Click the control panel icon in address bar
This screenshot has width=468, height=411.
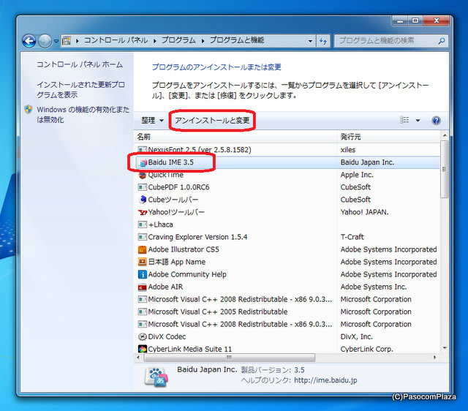[x=67, y=41]
